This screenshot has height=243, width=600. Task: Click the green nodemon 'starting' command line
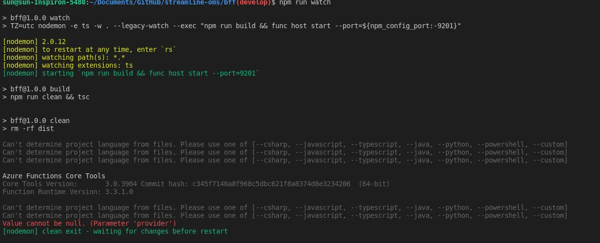tap(130, 73)
